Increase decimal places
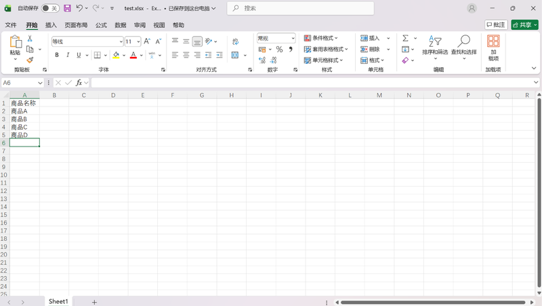Image resolution: width=542 pixels, height=306 pixels. [x=262, y=60]
